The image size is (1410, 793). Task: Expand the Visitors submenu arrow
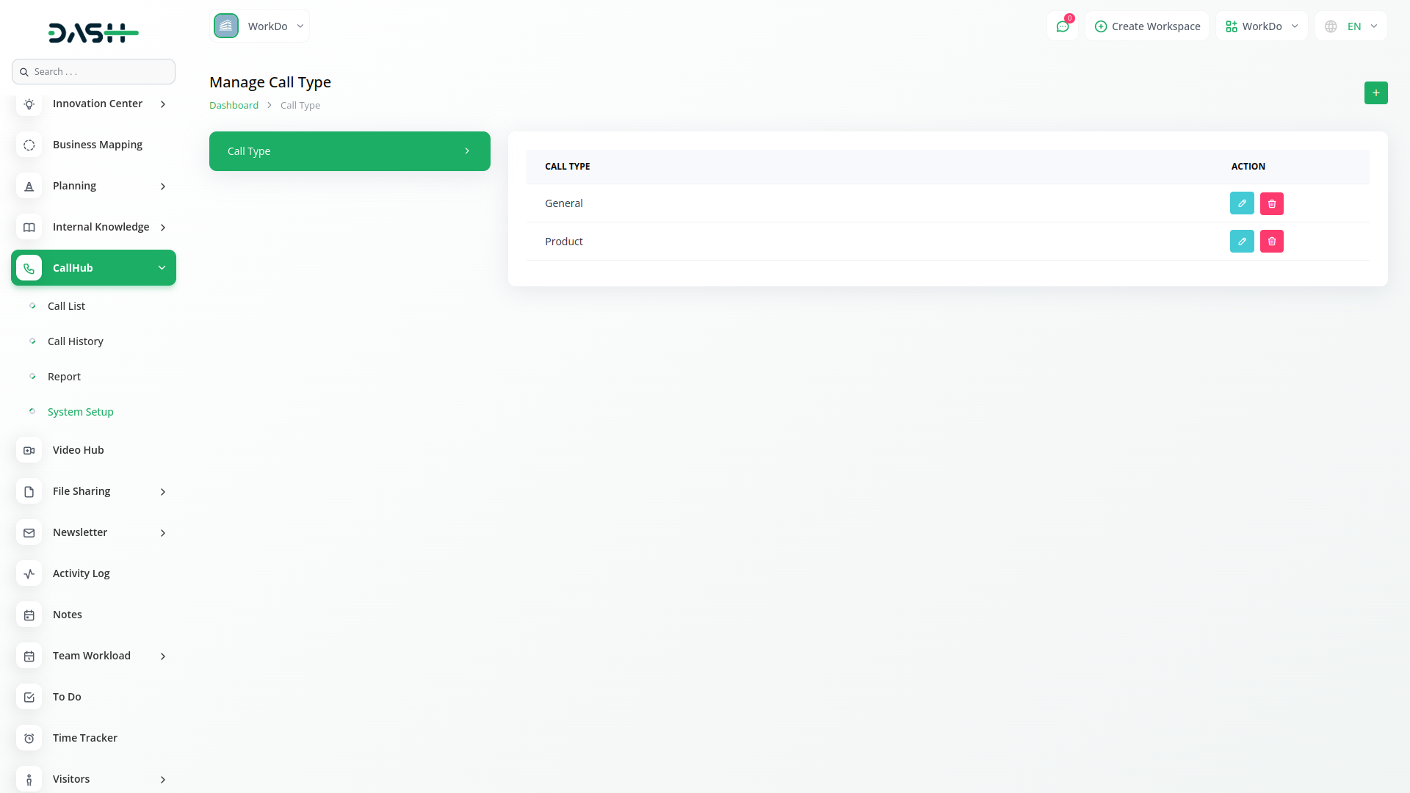(163, 780)
